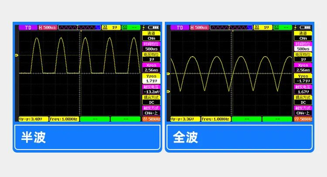Click the Vp-p:3.36V measurement readout
Viewport: 327px width, 177px height.
(x=185, y=119)
